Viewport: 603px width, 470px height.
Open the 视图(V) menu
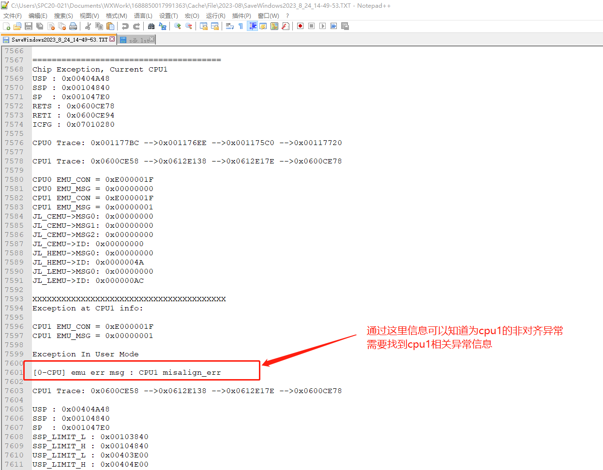click(90, 16)
